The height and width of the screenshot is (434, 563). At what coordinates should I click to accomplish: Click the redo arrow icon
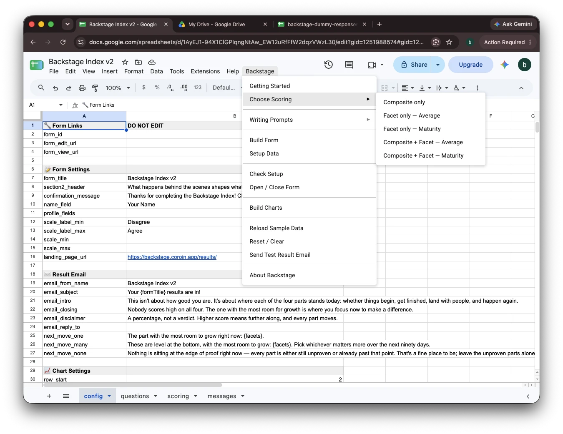pos(69,88)
